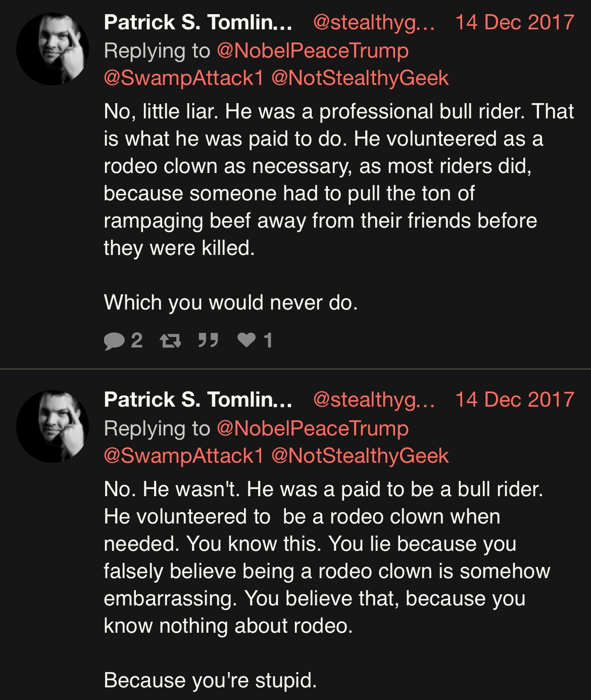Open profile picture on the second tweet
591x700 pixels.
click(x=53, y=426)
